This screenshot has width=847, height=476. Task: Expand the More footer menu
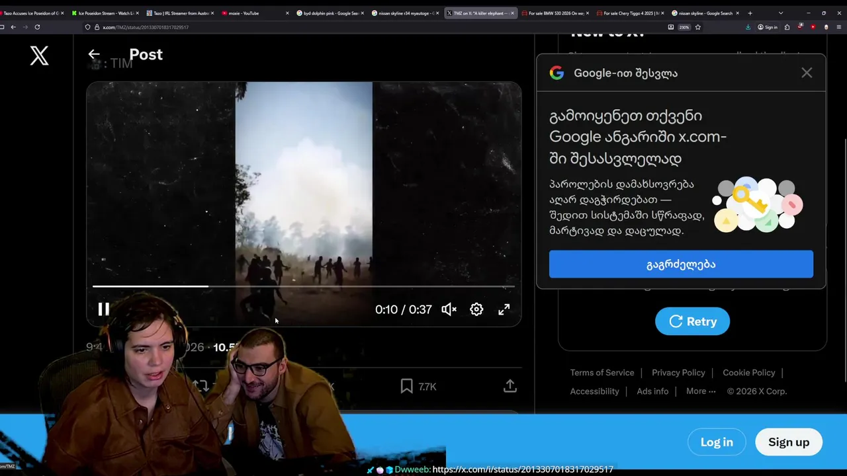(701, 391)
